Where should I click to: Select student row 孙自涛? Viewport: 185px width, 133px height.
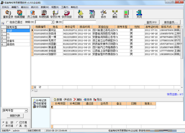tap(106, 33)
